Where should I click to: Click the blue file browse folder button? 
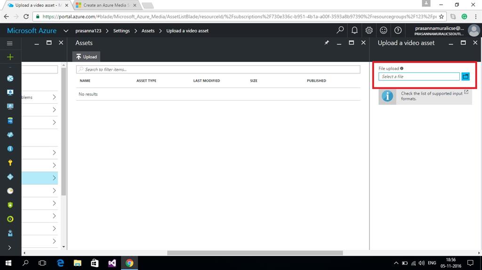tap(466, 77)
